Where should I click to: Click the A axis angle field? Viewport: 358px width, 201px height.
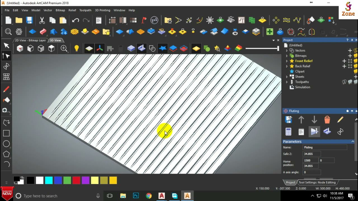point(312,172)
